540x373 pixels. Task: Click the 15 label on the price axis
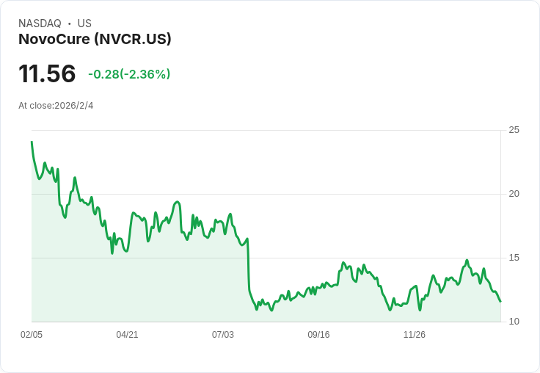click(514, 258)
